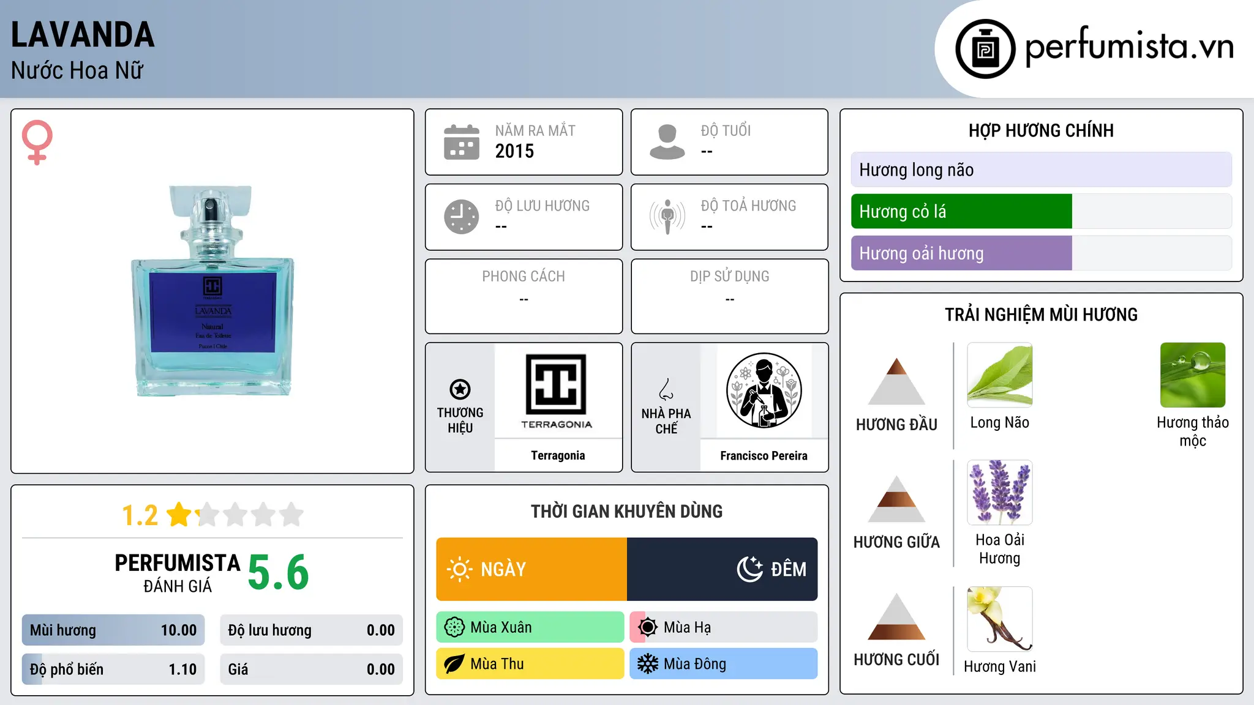
Task: Click the release year 2015 value
Action: tap(514, 151)
